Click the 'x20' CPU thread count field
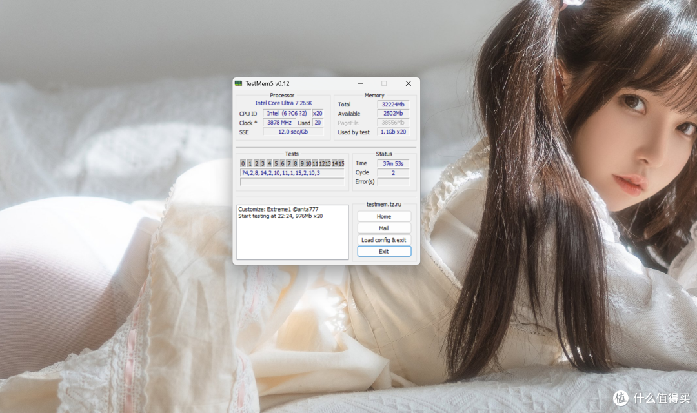The height and width of the screenshot is (413, 697). tap(318, 114)
